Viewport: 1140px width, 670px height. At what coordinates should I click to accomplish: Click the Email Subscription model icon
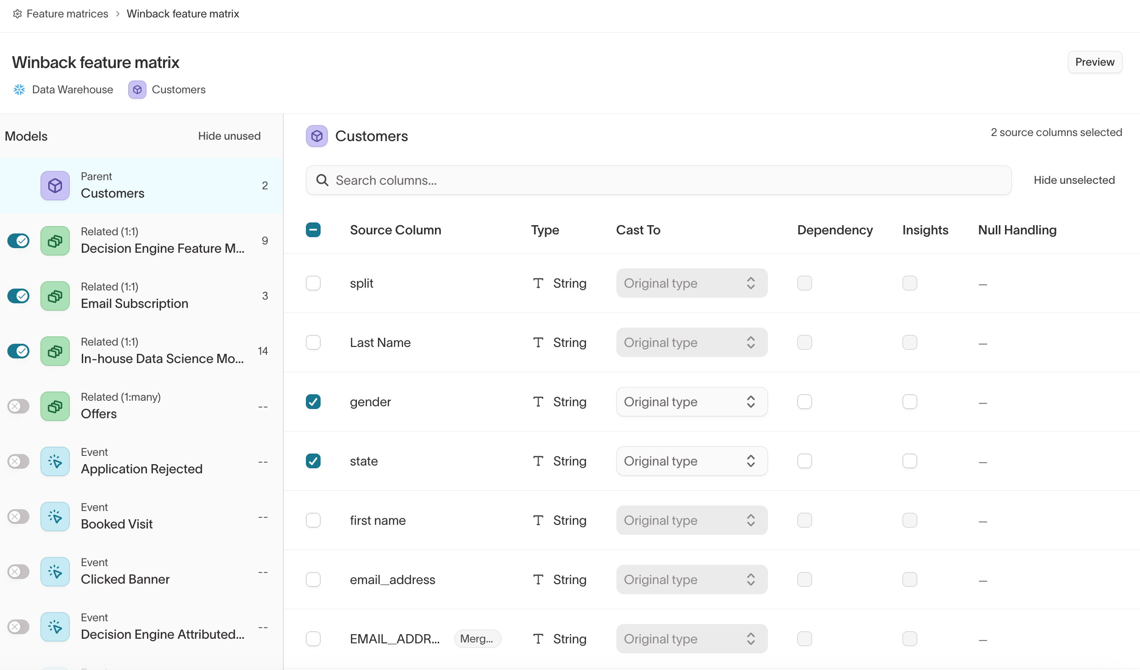coord(55,296)
